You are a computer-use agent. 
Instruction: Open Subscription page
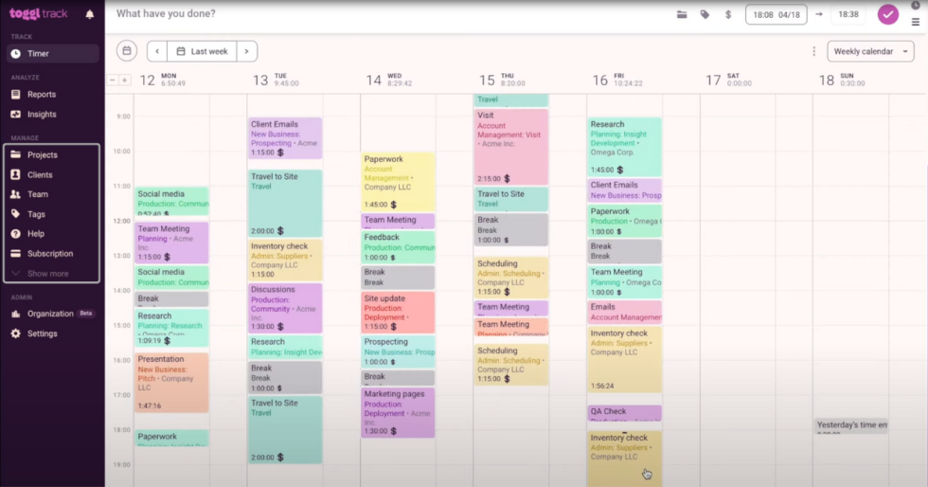[49, 254]
